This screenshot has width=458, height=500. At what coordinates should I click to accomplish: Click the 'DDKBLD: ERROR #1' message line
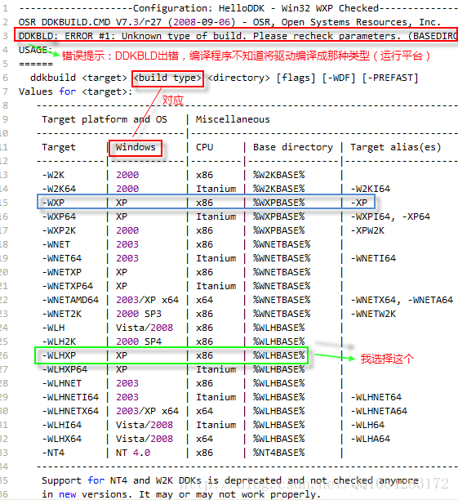coord(238,36)
